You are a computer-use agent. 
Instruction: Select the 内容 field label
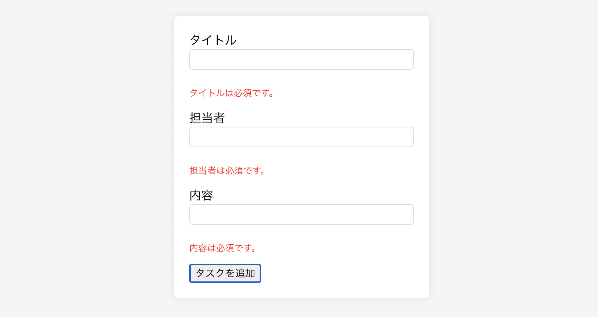pos(201,195)
